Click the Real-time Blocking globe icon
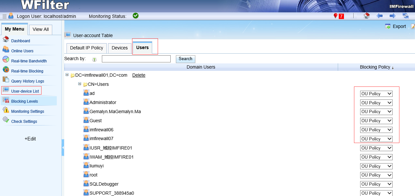Screen dimensions: 415x196 click(x=6, y=70)
